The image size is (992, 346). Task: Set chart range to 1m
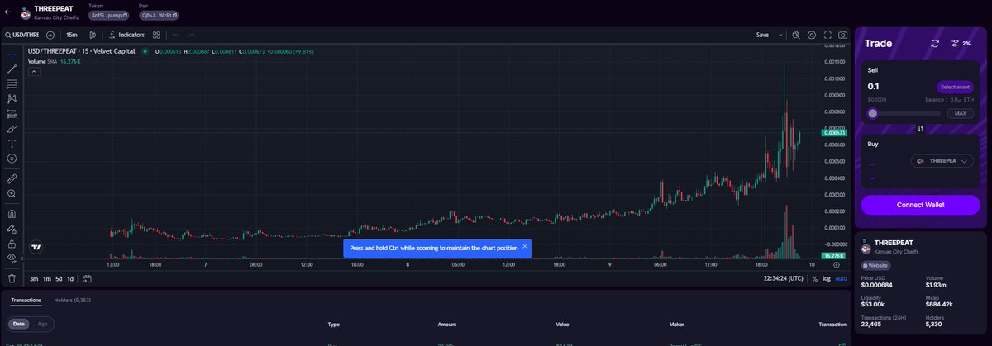tap(47, 278)
